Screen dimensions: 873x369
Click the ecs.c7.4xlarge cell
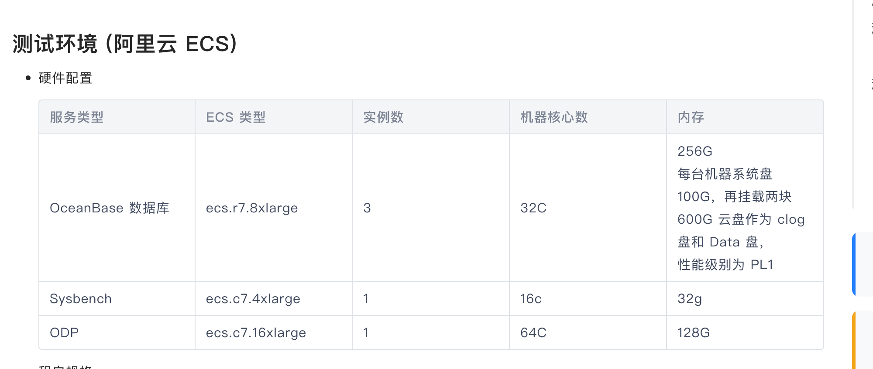pos(253,299)
